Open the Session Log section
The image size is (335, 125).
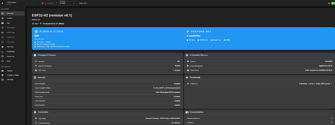pos(12,56)
